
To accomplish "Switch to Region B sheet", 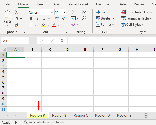I will (59, 116).
